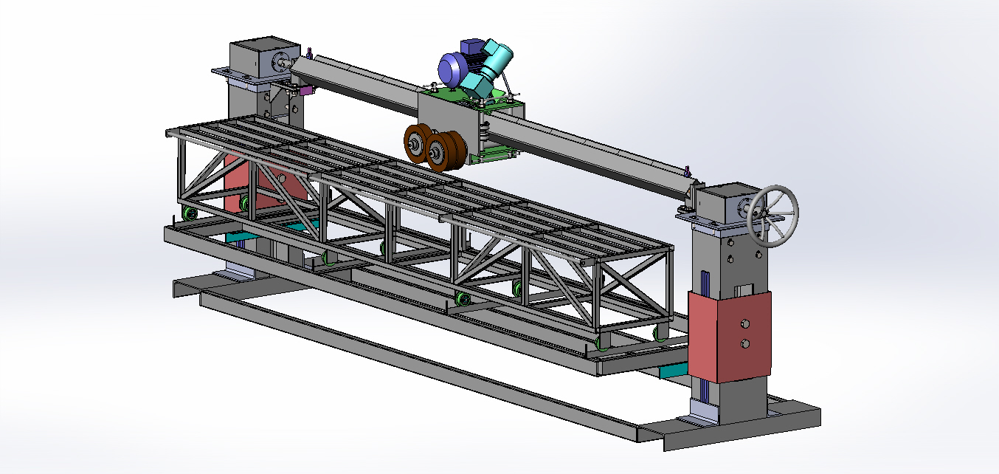Click the red cover plate with two holes
The image size is (999, 474).
coord(730,336)
